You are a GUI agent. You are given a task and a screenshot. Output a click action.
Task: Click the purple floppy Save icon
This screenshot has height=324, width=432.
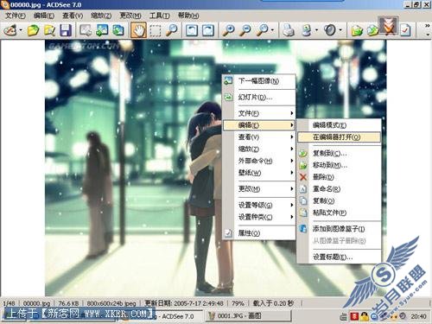[x=66, y=30]
